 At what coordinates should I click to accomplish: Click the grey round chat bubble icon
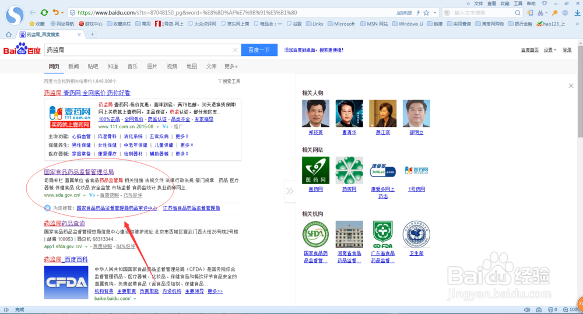(x=565, y=13)
